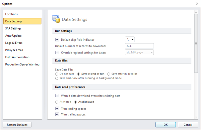201x130 pixels.
Task: Dismiss the dialog with Cancel
Action: pyautogui.click(x=188, y=125)
